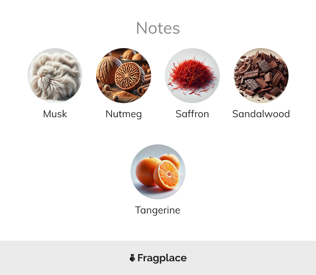
Task: Select the Nutmeg note picture
Action: click(124, 76)
